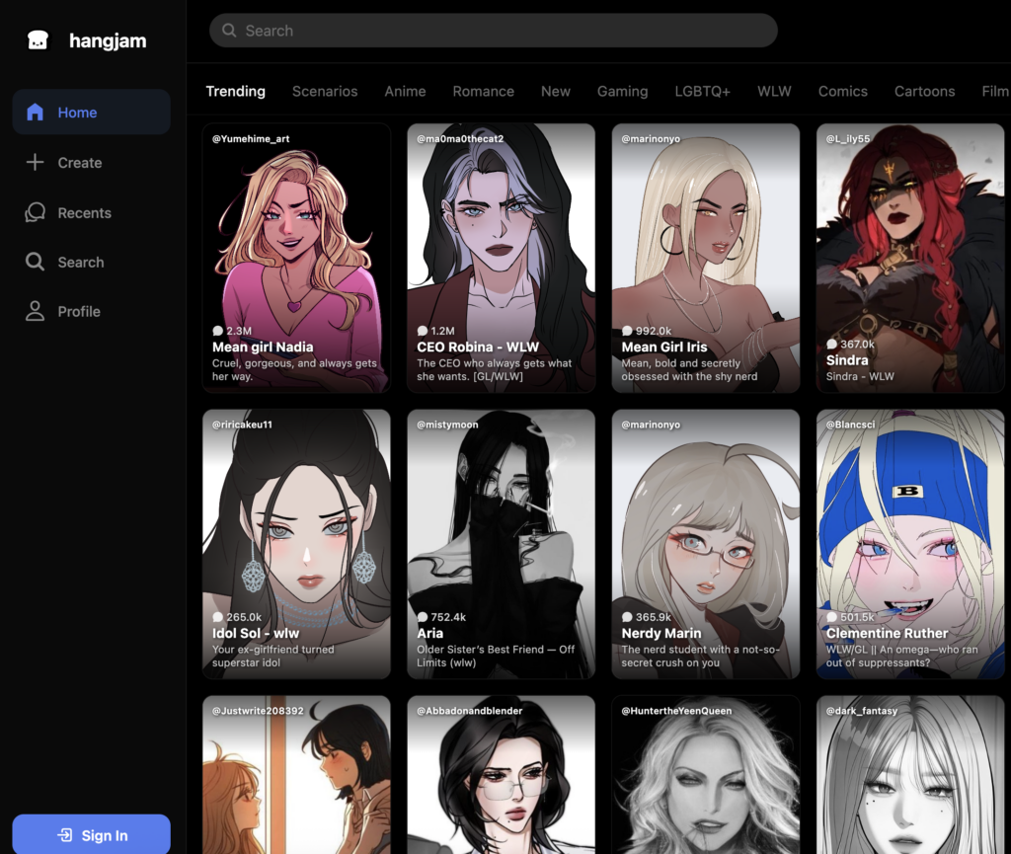Open the Clementine Ruther character card

point(909,543)
